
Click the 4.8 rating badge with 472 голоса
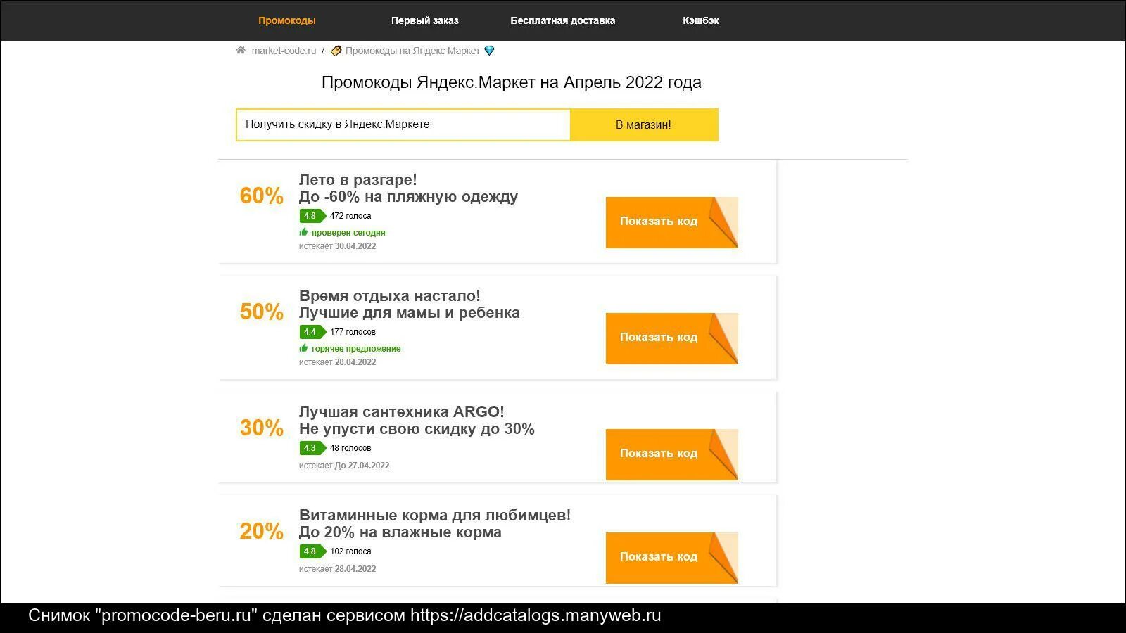[x=312, y=216]
